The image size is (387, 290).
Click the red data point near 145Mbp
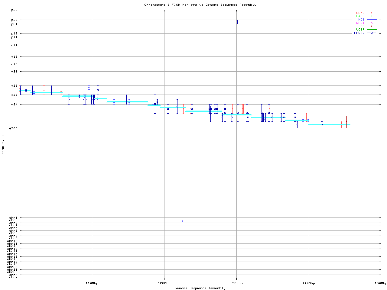point(346,122)
